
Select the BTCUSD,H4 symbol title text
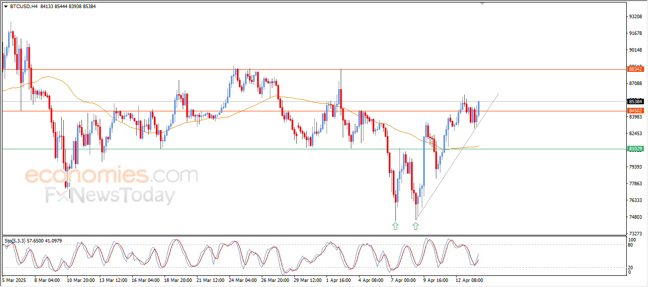pyautogui.click(x=23, y=7)
